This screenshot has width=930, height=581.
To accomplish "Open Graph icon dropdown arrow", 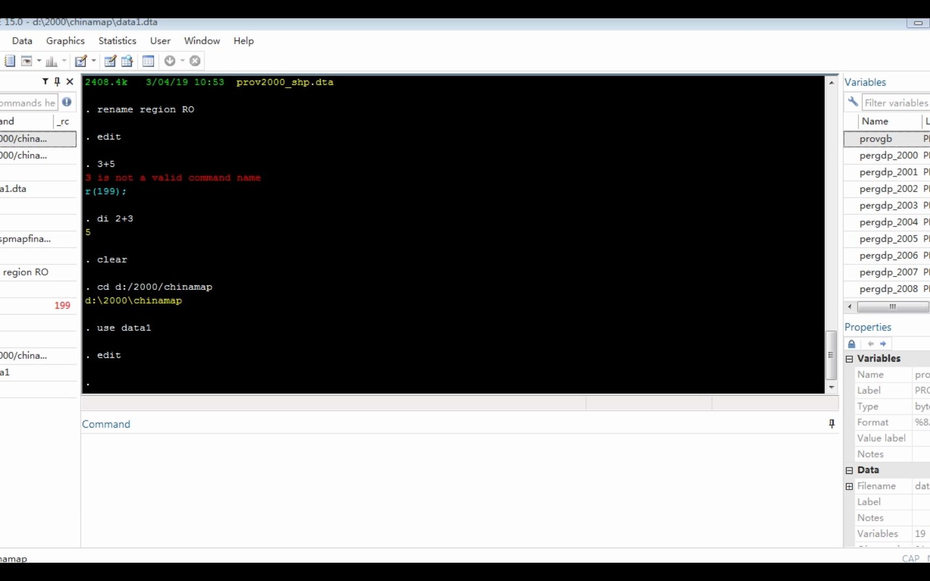I will tap(64, 61).
